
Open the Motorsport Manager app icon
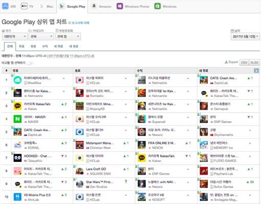click(80, 145)
